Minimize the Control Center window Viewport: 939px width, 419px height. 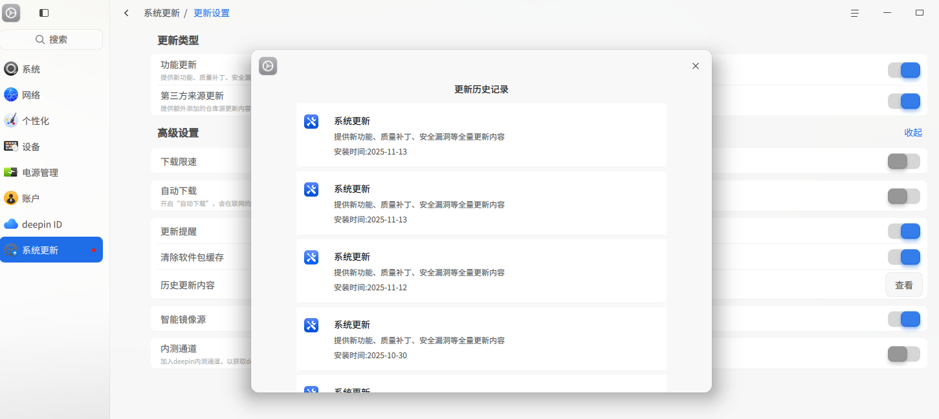887,13
